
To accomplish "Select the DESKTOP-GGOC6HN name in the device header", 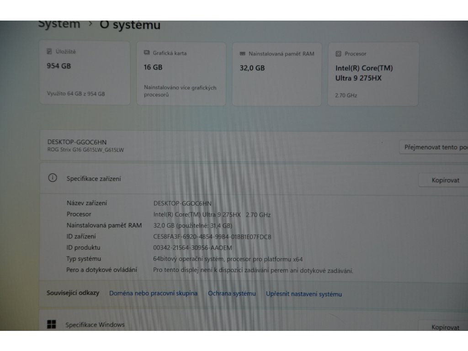I will click(x=77, y=142).
